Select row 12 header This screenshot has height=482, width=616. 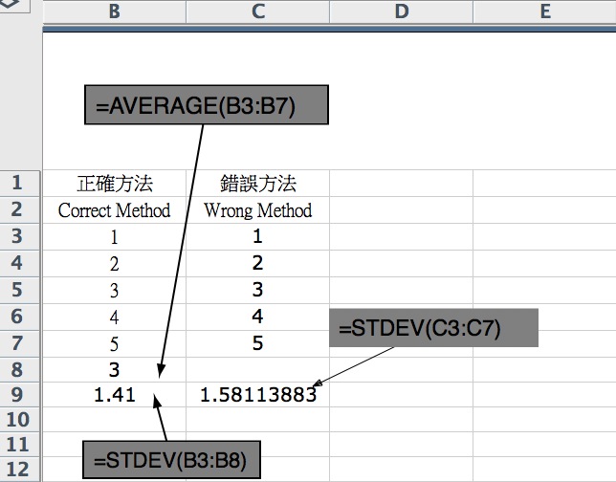[20, 469]
